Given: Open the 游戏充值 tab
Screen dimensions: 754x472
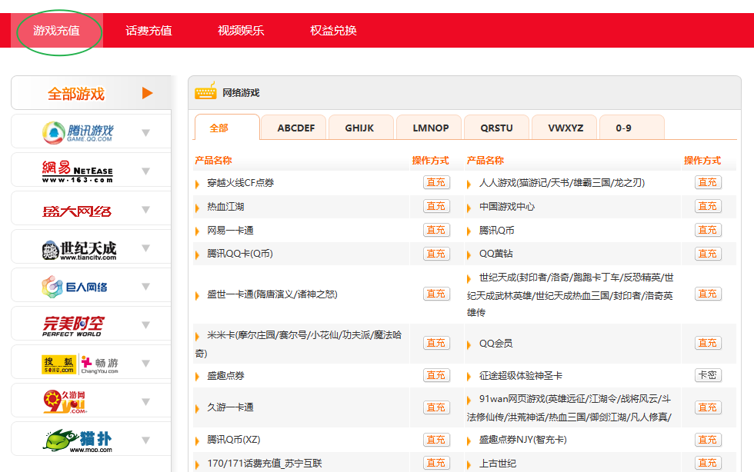Looking at the screenshot, I should pyautogui.click(x=57, y=31).
